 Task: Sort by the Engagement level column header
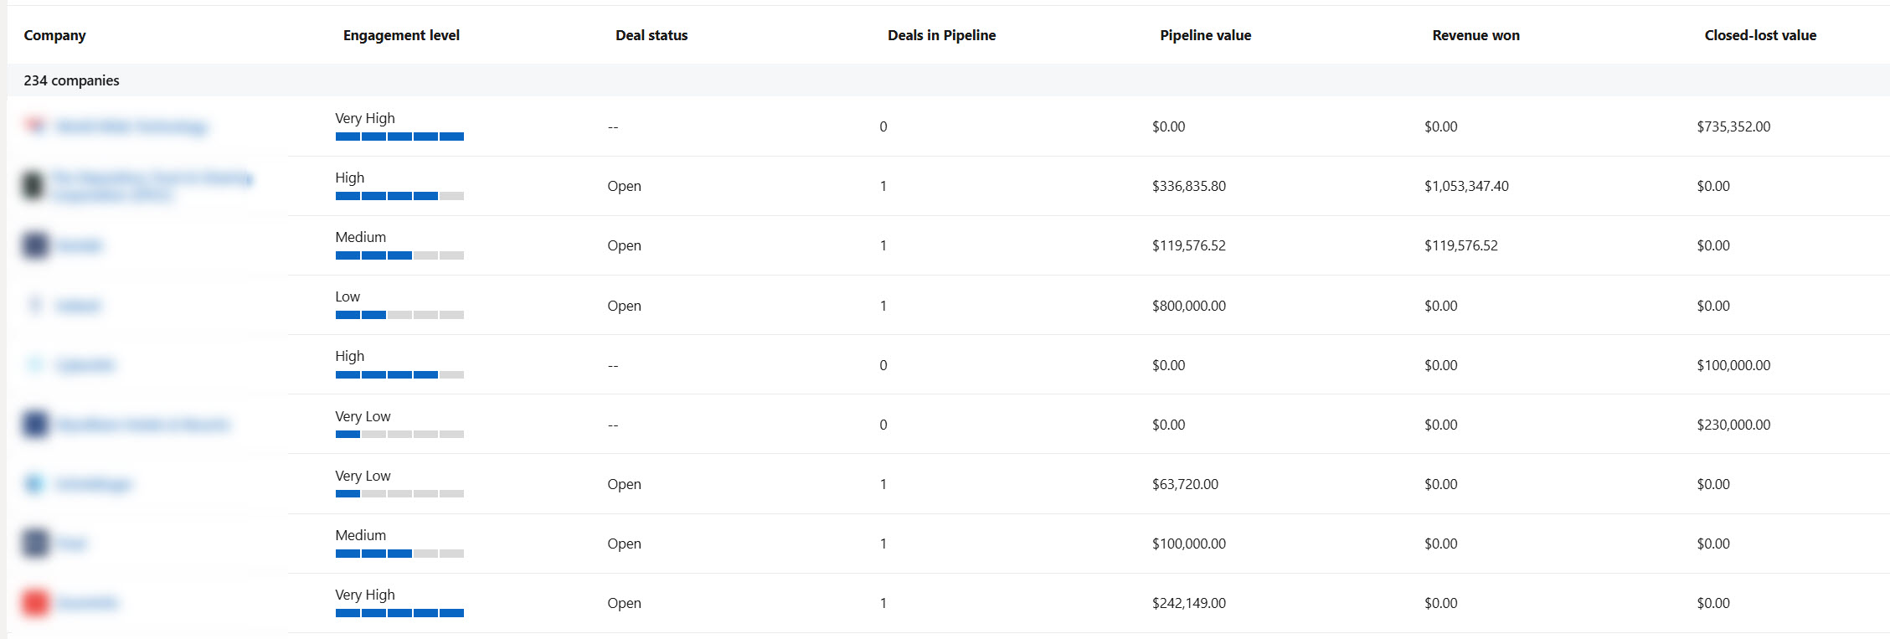pos(401,35)
